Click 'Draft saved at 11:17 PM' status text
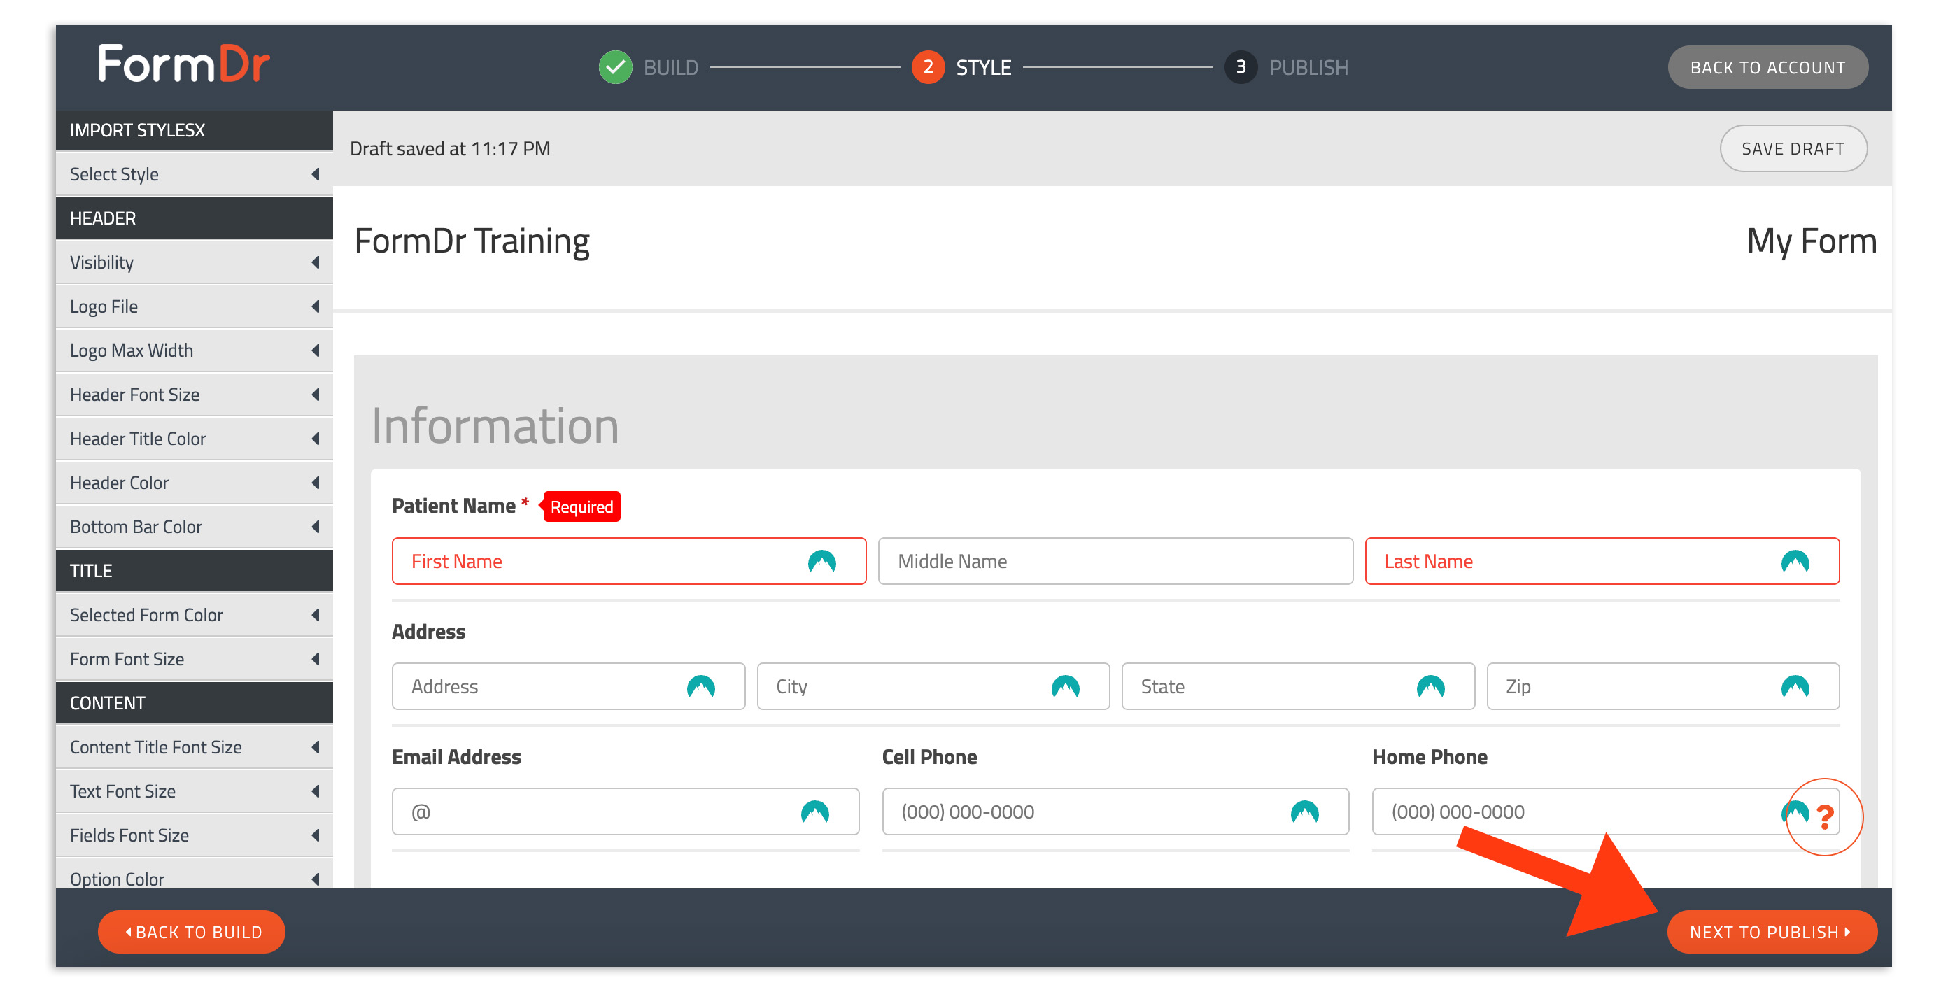The image size is (1948, 992). coord(450,149)
